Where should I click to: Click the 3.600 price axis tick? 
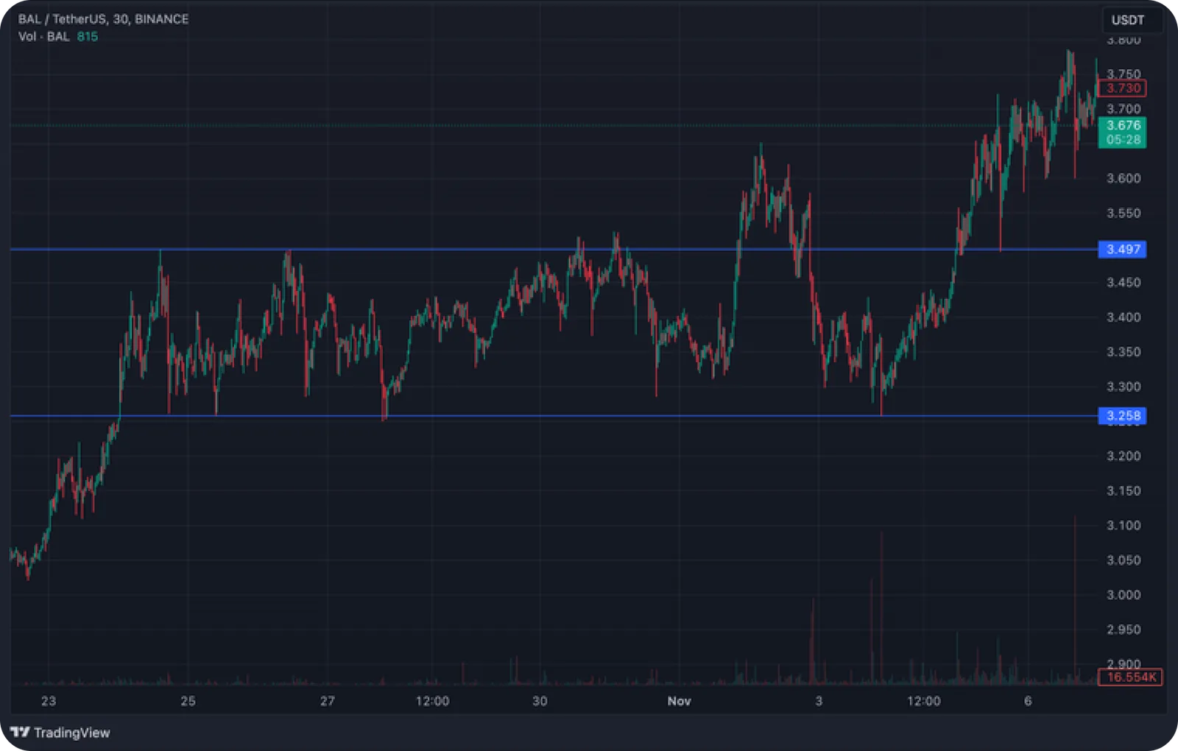pos(1124,178)
